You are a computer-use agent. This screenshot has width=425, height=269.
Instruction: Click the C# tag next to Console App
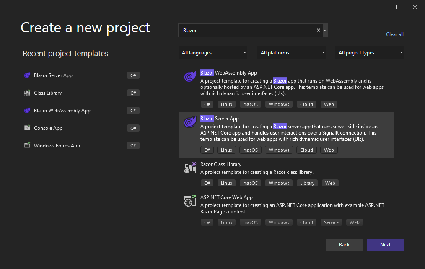click(x=133, y=128)
